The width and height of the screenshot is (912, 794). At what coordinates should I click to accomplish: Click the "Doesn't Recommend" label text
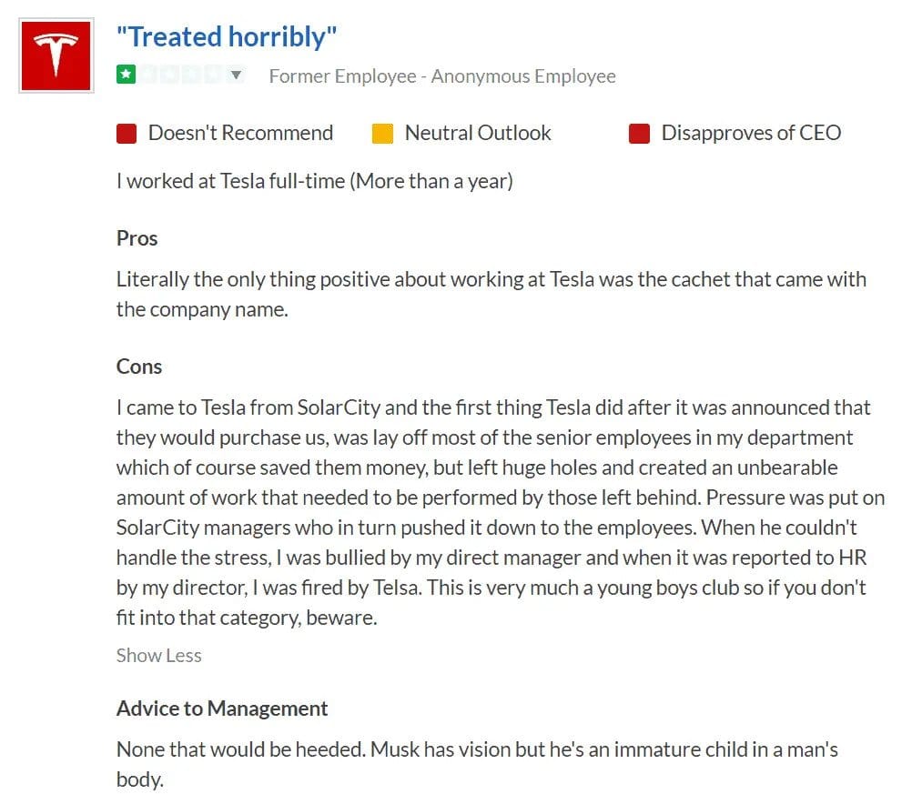[x=240, y=133]
